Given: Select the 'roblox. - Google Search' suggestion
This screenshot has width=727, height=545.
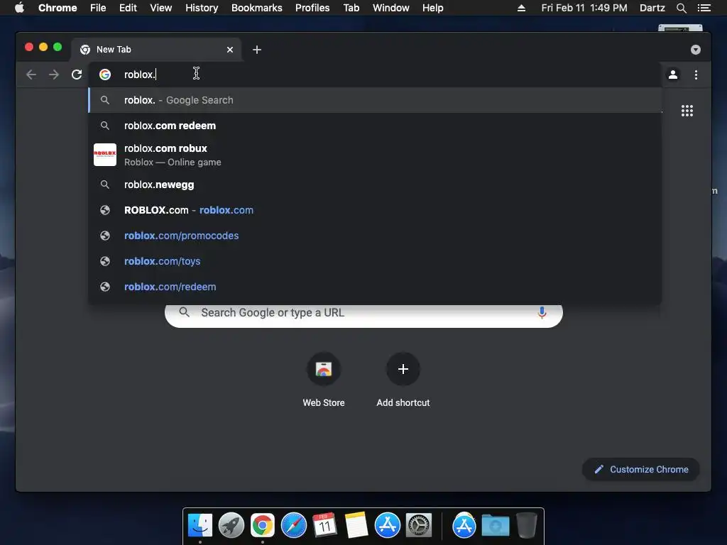Looking at the screenshot, I should click(x=375, y=100).
